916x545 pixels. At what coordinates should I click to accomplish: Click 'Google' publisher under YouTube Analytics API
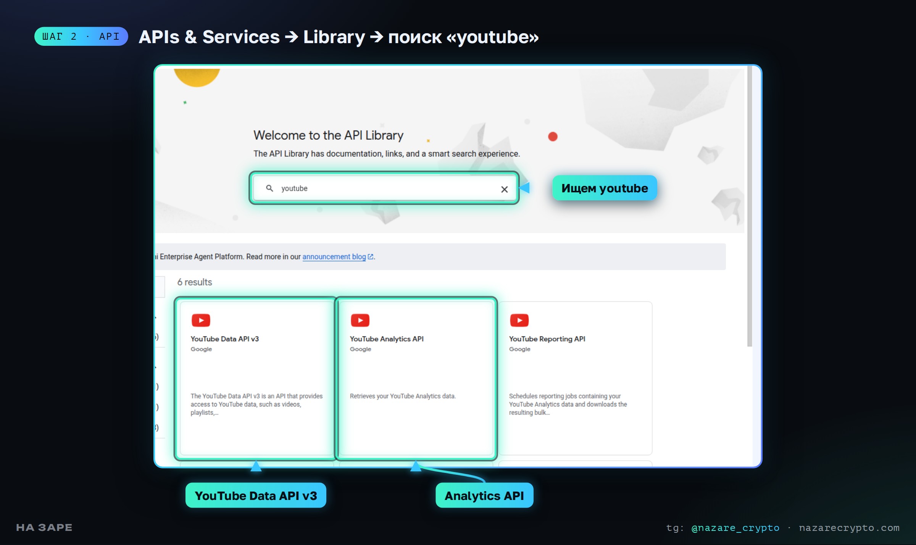(x=360, y=349)
